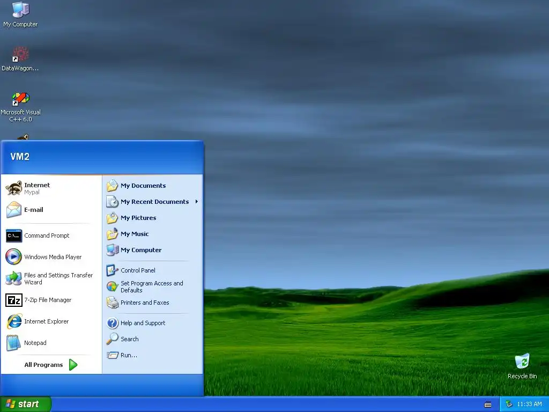549x412 pixels.
Task: Click Printers and Faxes text label
Action: [x=145, y=303]
